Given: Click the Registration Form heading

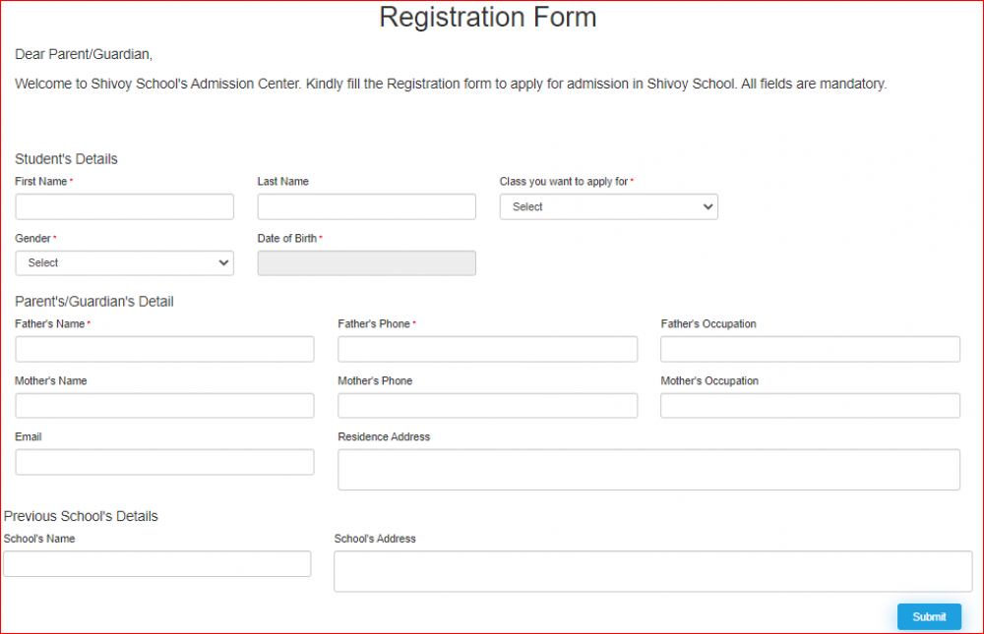Looking at the screenshot, I should point(487,18).
